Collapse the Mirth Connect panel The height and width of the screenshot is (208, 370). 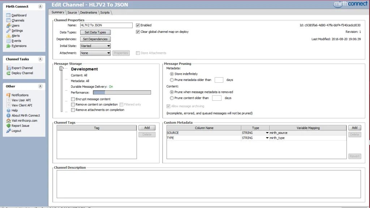coord(40,6)
